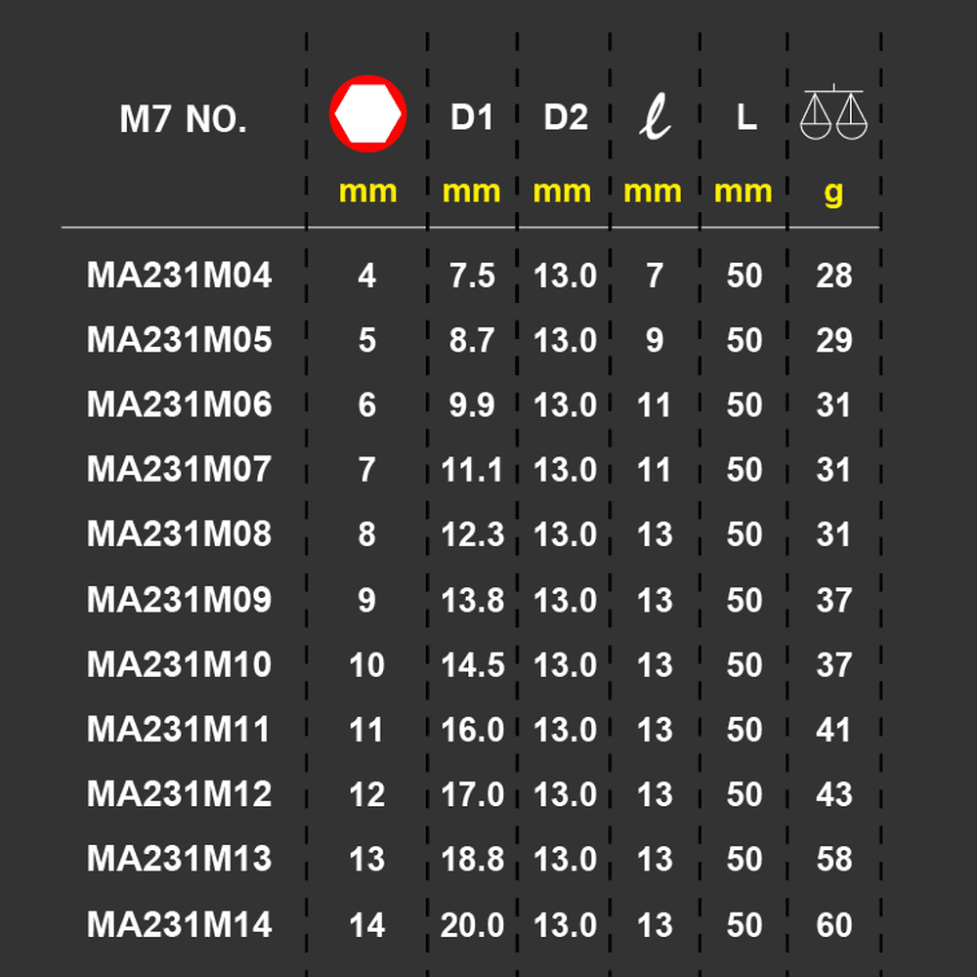This screenshot has width=977, height=977.
Task: Click hex size 5 in MA231M05 row
Action: pyautogui.click(x=367, y=340)
